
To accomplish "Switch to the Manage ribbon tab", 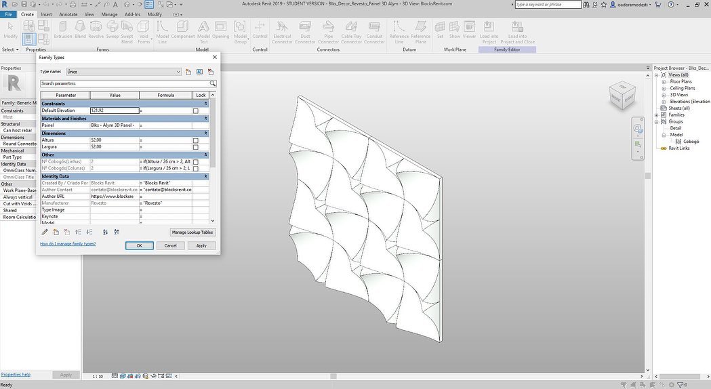I will tap(109, 14).
